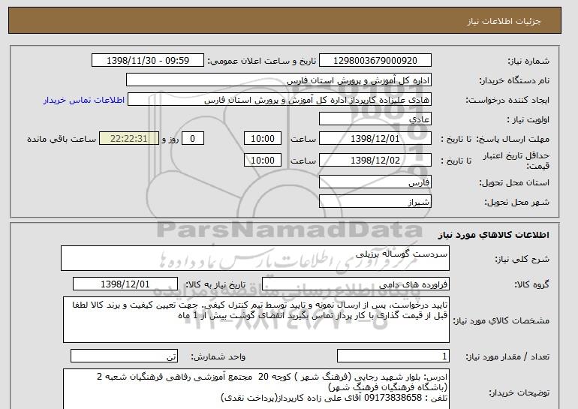Click the label نام دستگاه خریدار
Viewport: 578px width, 409px height.
[x=514, y=80]
